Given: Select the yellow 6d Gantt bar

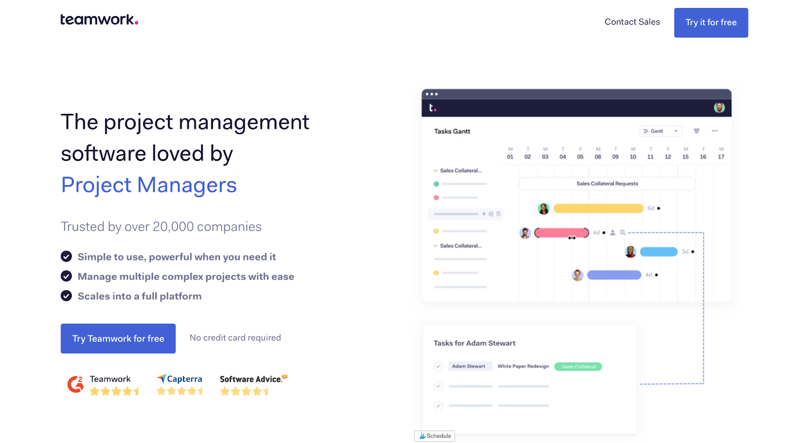Looking at the screenshot, I should 598,208.
